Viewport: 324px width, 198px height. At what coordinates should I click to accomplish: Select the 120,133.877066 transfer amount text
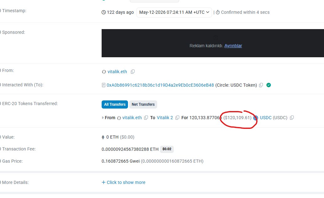(x=206, y=118)
